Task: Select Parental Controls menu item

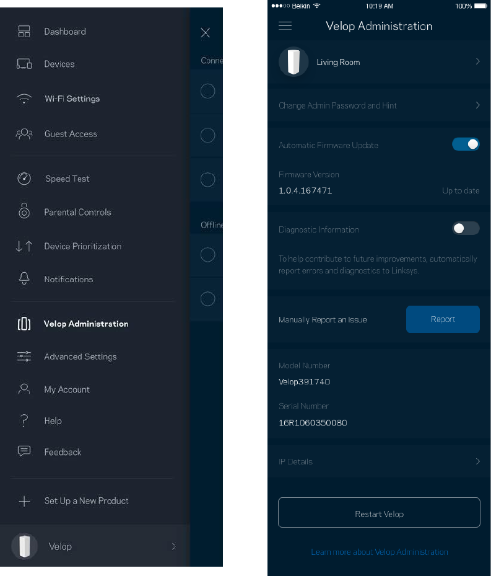Action: click(x=77, y=212)
